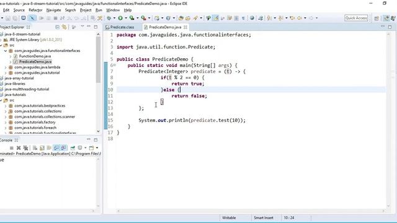The image size is (397, 223).
Task: Collapse the com.javaguides.java.functionalinterfaces package
Action: (x=6, y=51)
